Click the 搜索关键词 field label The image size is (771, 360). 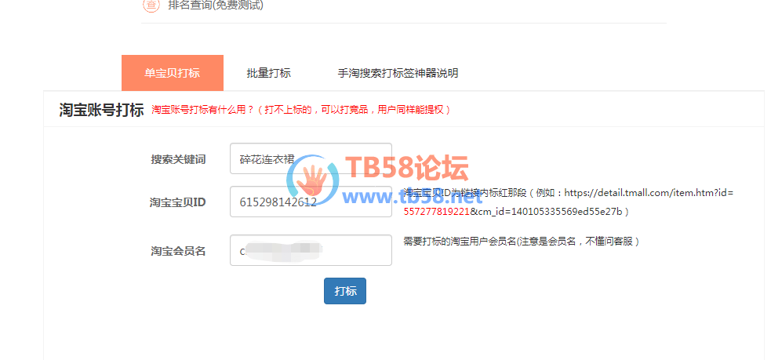coord(178,159)
